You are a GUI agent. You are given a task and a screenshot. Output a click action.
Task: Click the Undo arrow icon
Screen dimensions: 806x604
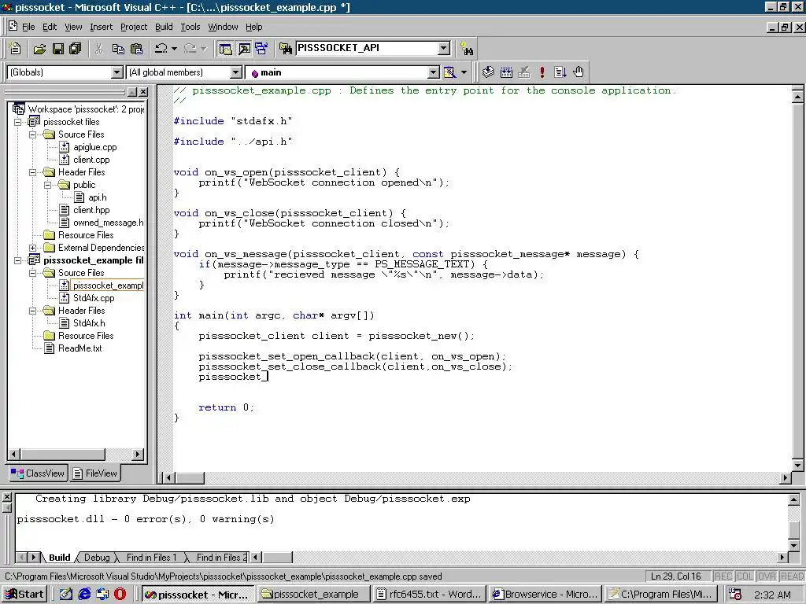161,48
